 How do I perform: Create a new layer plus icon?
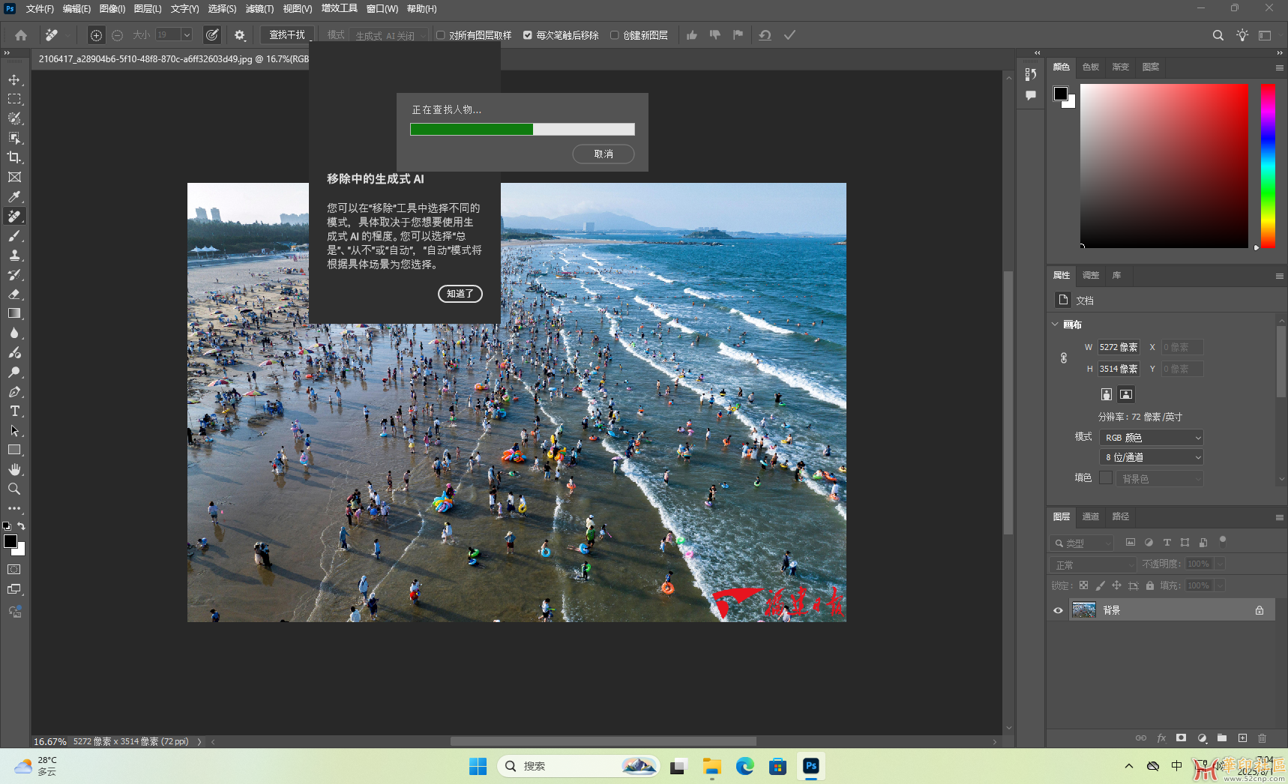pos(1242,738)
